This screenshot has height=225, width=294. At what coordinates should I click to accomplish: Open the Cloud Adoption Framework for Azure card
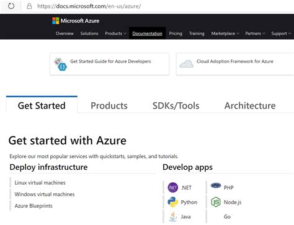pyautogui.click(x=235, y=64)
